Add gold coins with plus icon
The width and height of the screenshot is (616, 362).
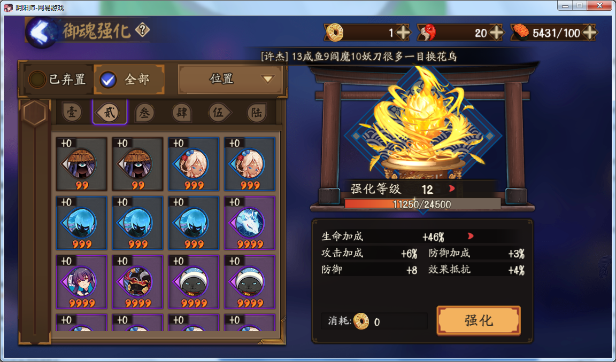404,33
